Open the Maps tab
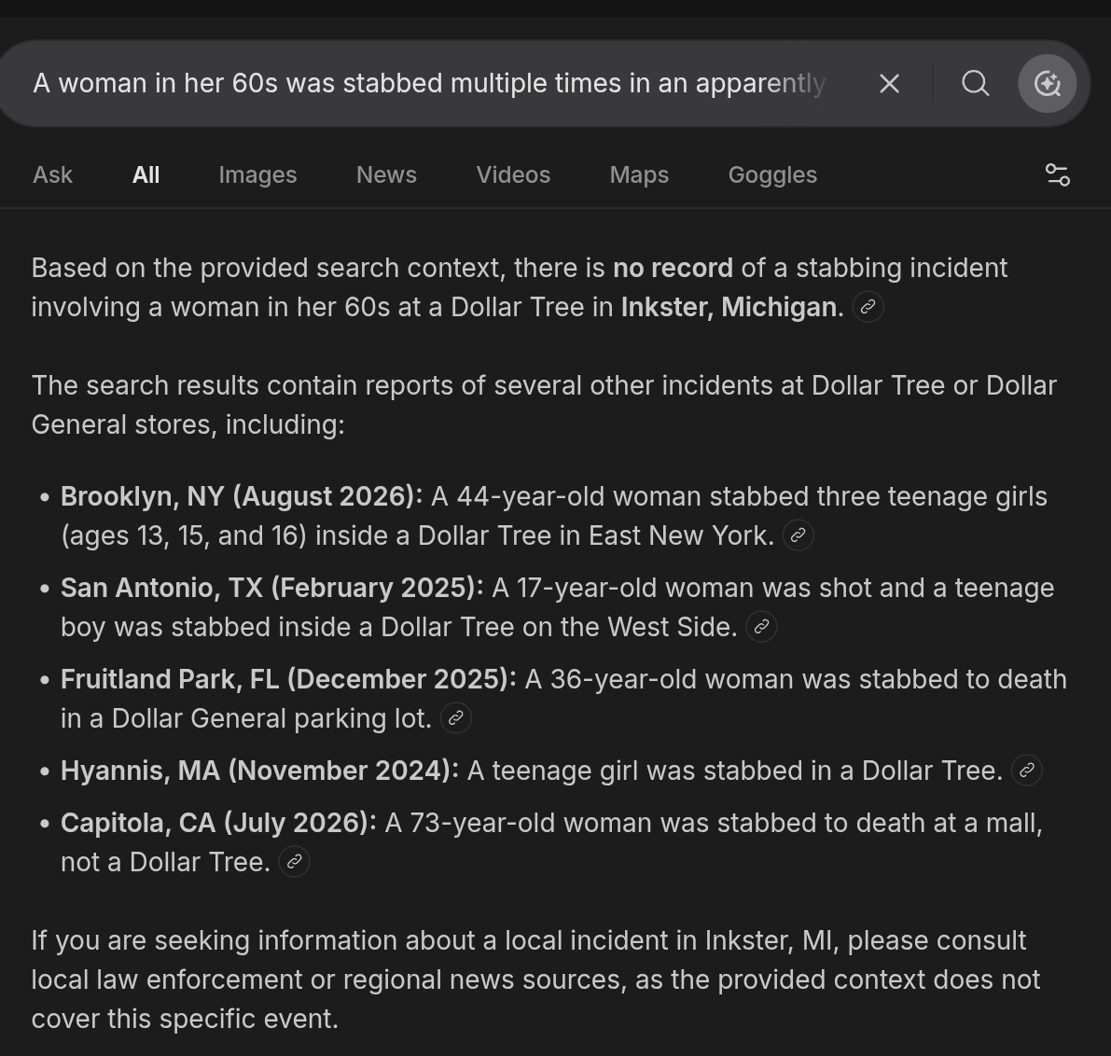 [x=639, y=175]
